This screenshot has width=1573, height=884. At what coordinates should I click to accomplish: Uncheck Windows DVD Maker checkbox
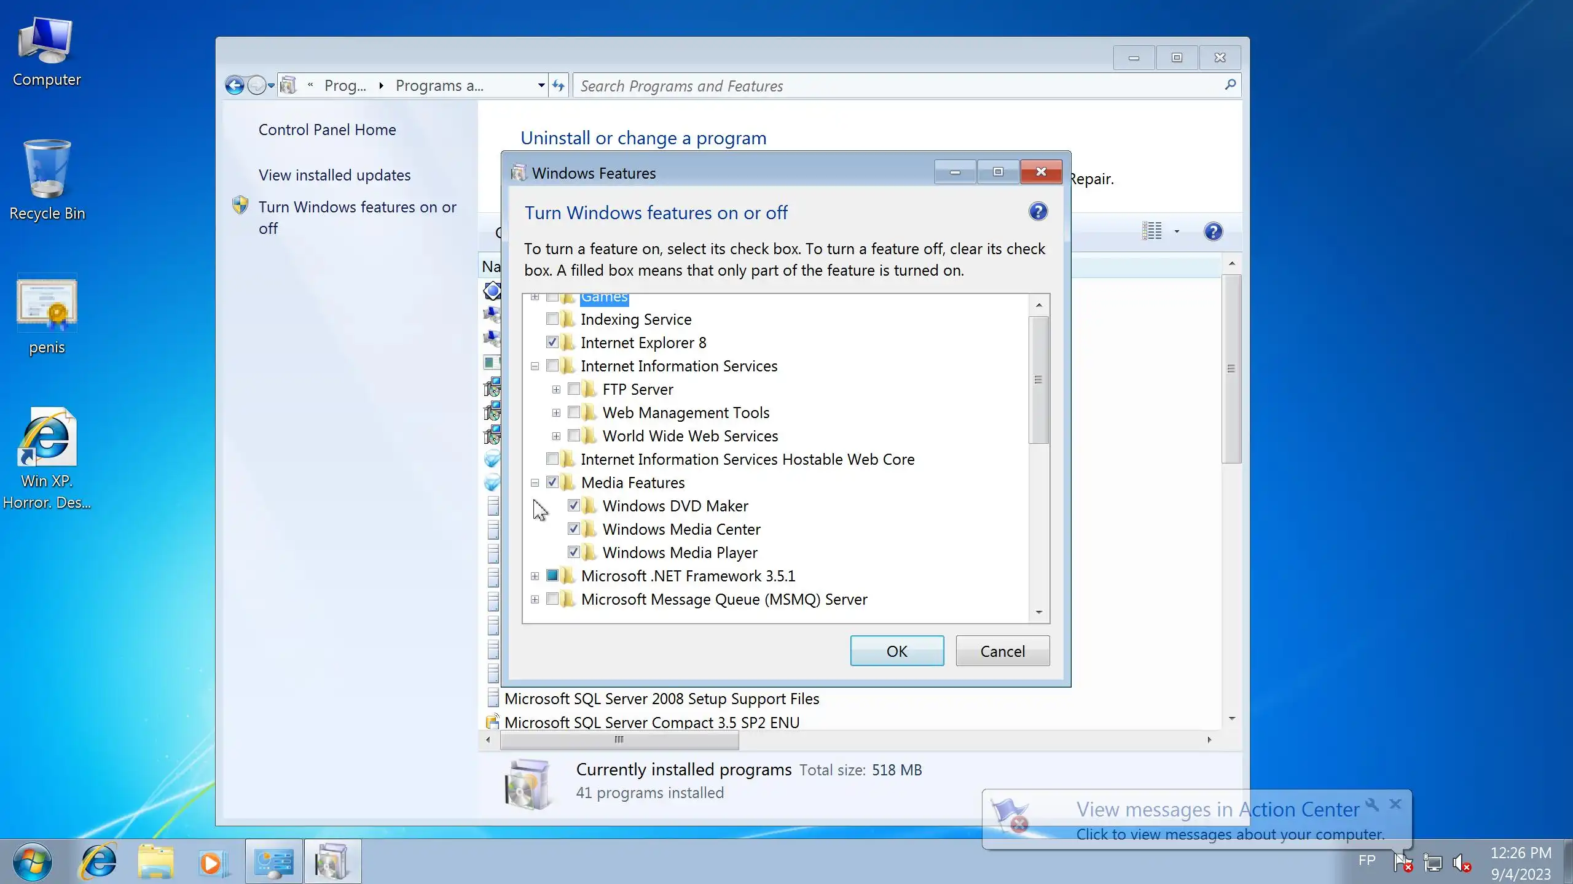pyautogui.click(x=574, y=506)
